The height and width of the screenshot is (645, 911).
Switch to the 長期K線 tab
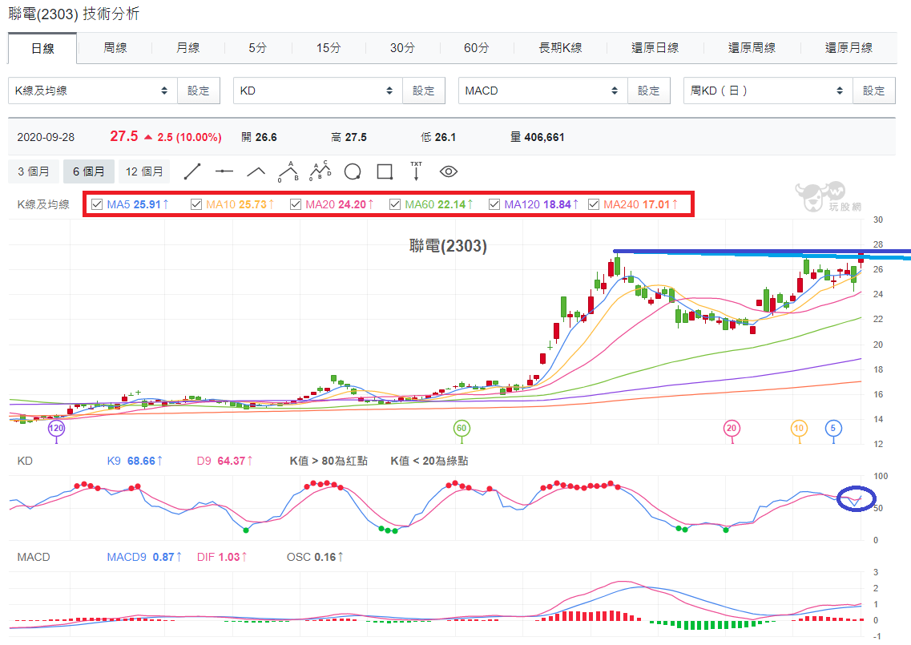click(560, 47)
